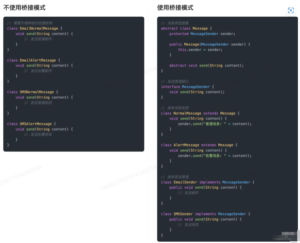The width and height of the screenshot is (300, 243).
Task: Click the this.sender = sender assignment line
Action: click(200, 50)
